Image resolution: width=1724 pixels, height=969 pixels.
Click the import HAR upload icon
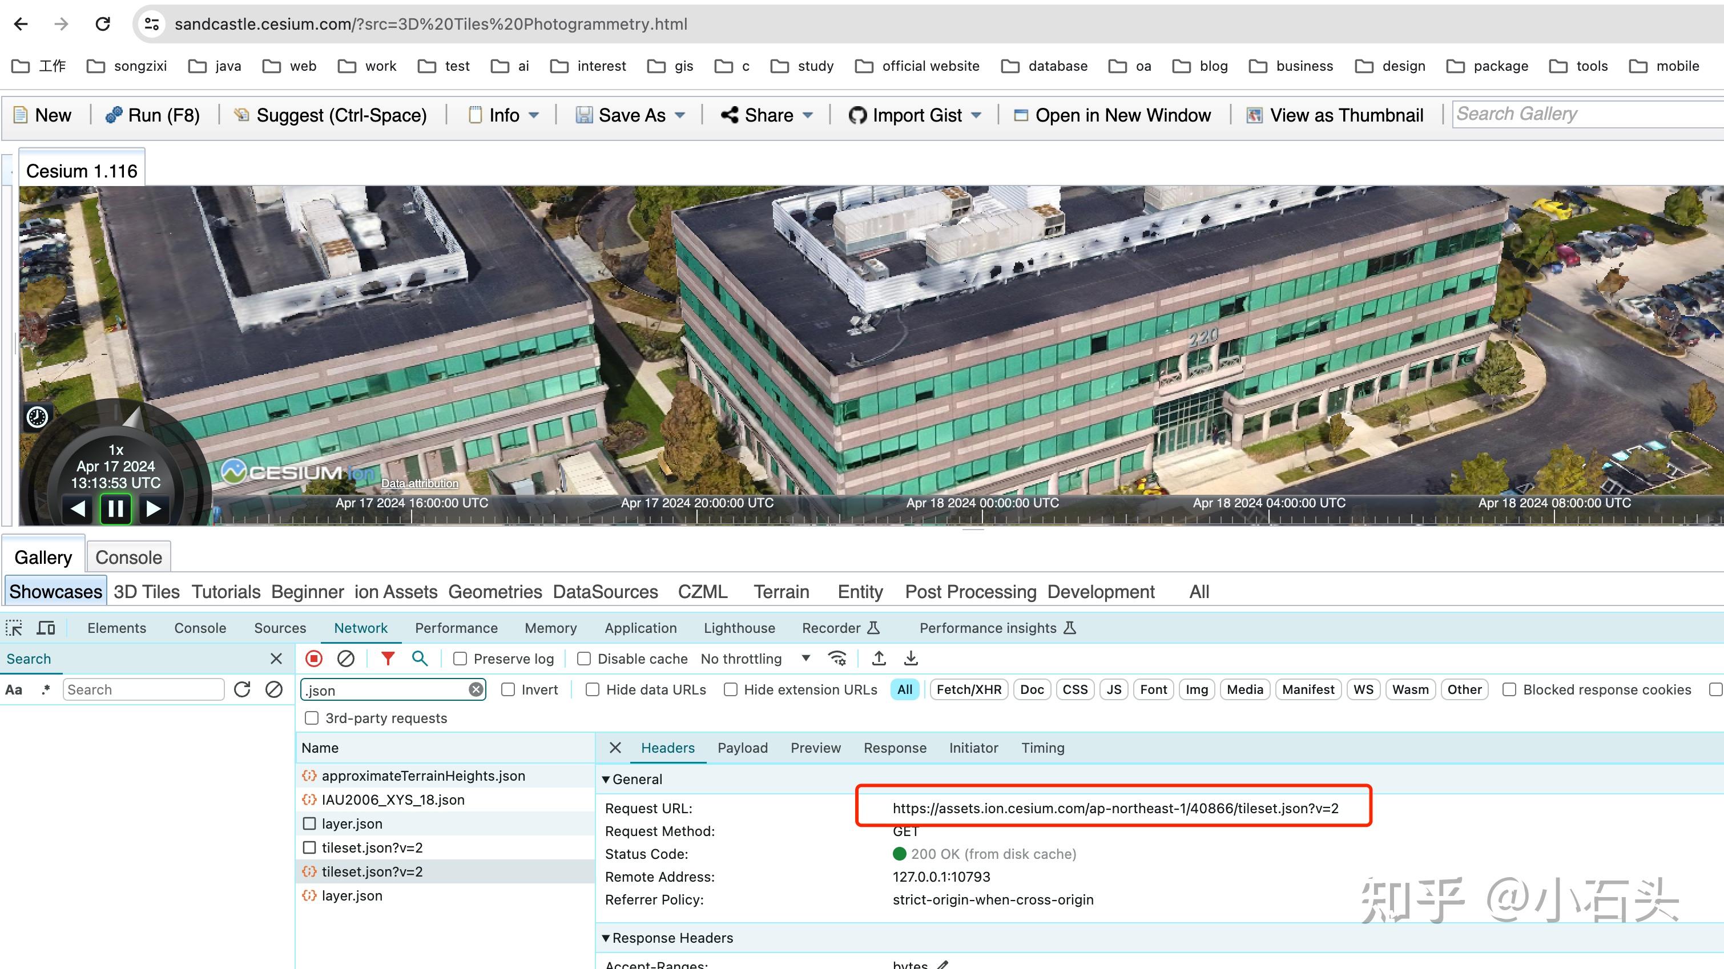(879, 659)
